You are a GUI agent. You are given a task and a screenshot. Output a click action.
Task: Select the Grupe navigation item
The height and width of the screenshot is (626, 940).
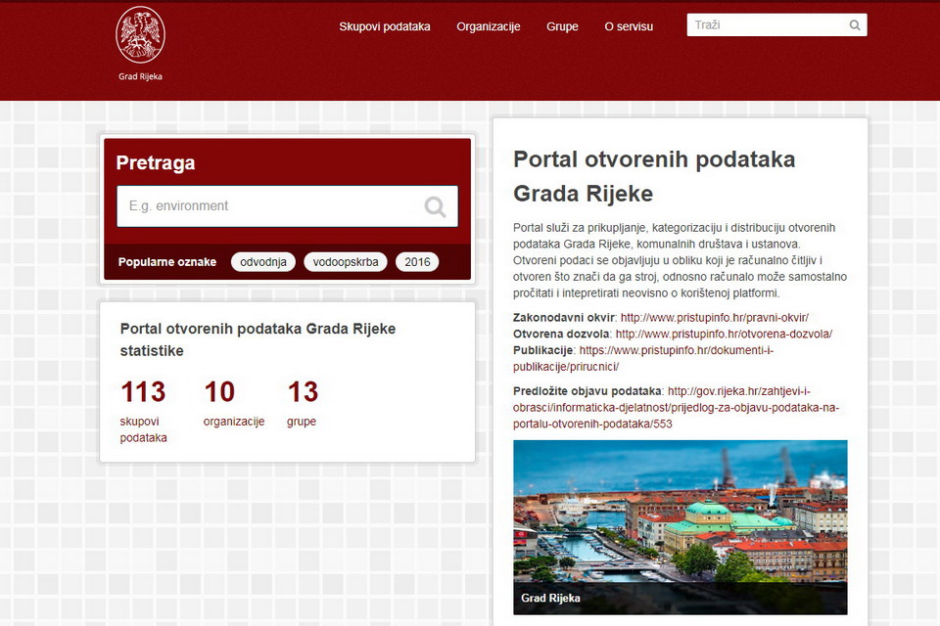point(562,26)
